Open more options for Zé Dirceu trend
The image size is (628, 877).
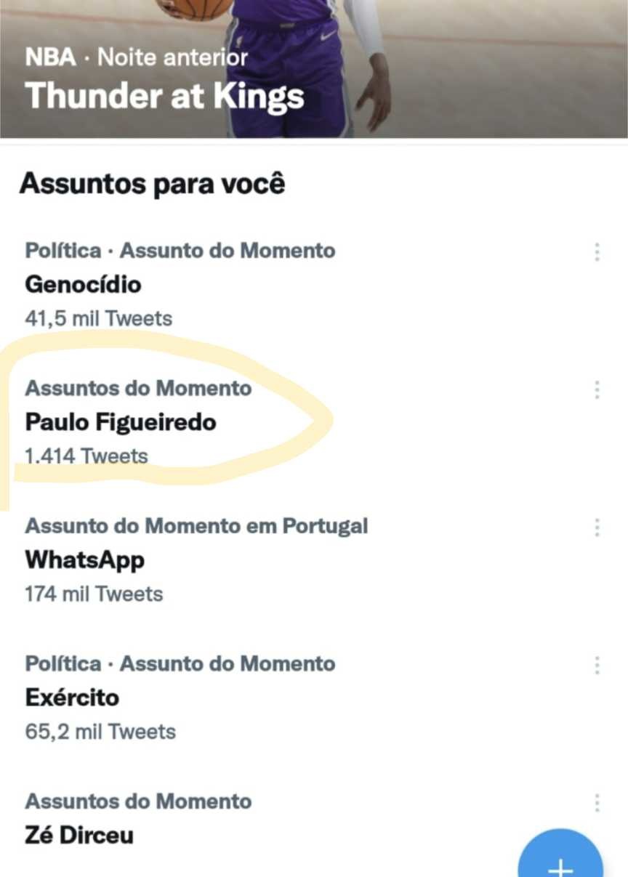coord(597,803)
